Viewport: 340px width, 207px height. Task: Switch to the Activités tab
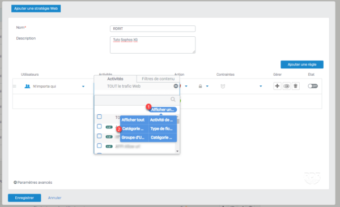pyautogui.click(x=115, y=79)
